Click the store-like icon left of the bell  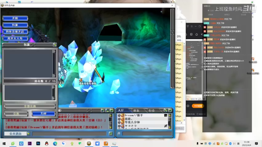(191, 34)
